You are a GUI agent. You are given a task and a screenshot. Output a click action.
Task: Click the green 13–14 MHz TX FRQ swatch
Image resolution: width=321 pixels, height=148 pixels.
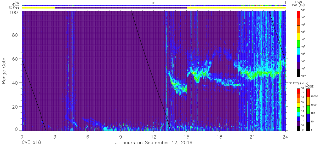tap(299, 109)
